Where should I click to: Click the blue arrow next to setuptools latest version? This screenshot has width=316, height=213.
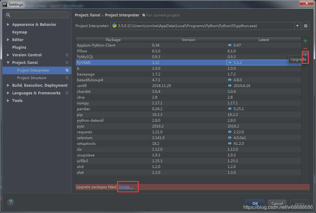point(230,143)
